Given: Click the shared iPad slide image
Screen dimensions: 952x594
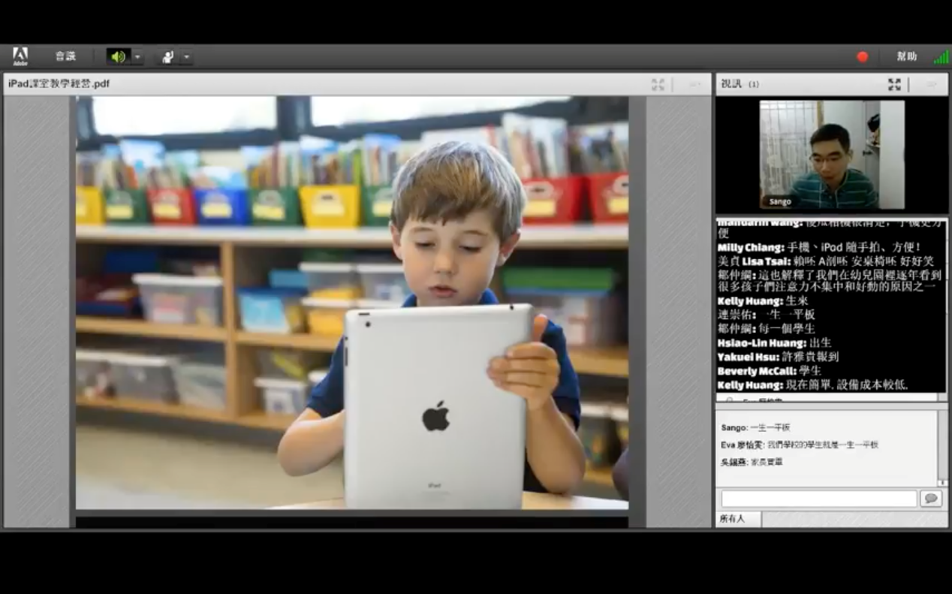Looking at the screenshot, I should click(x=351, y=303).
